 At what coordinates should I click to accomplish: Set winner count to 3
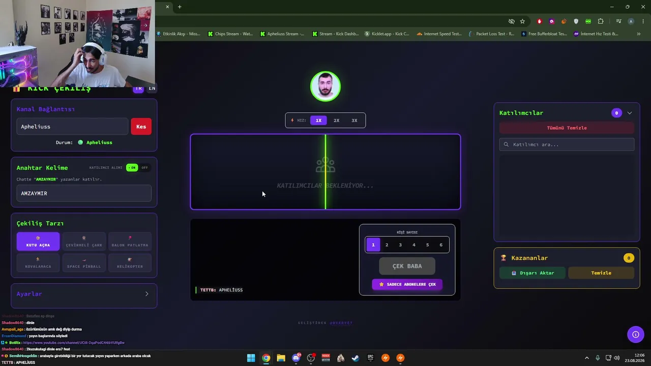click(x=400, y=245)
